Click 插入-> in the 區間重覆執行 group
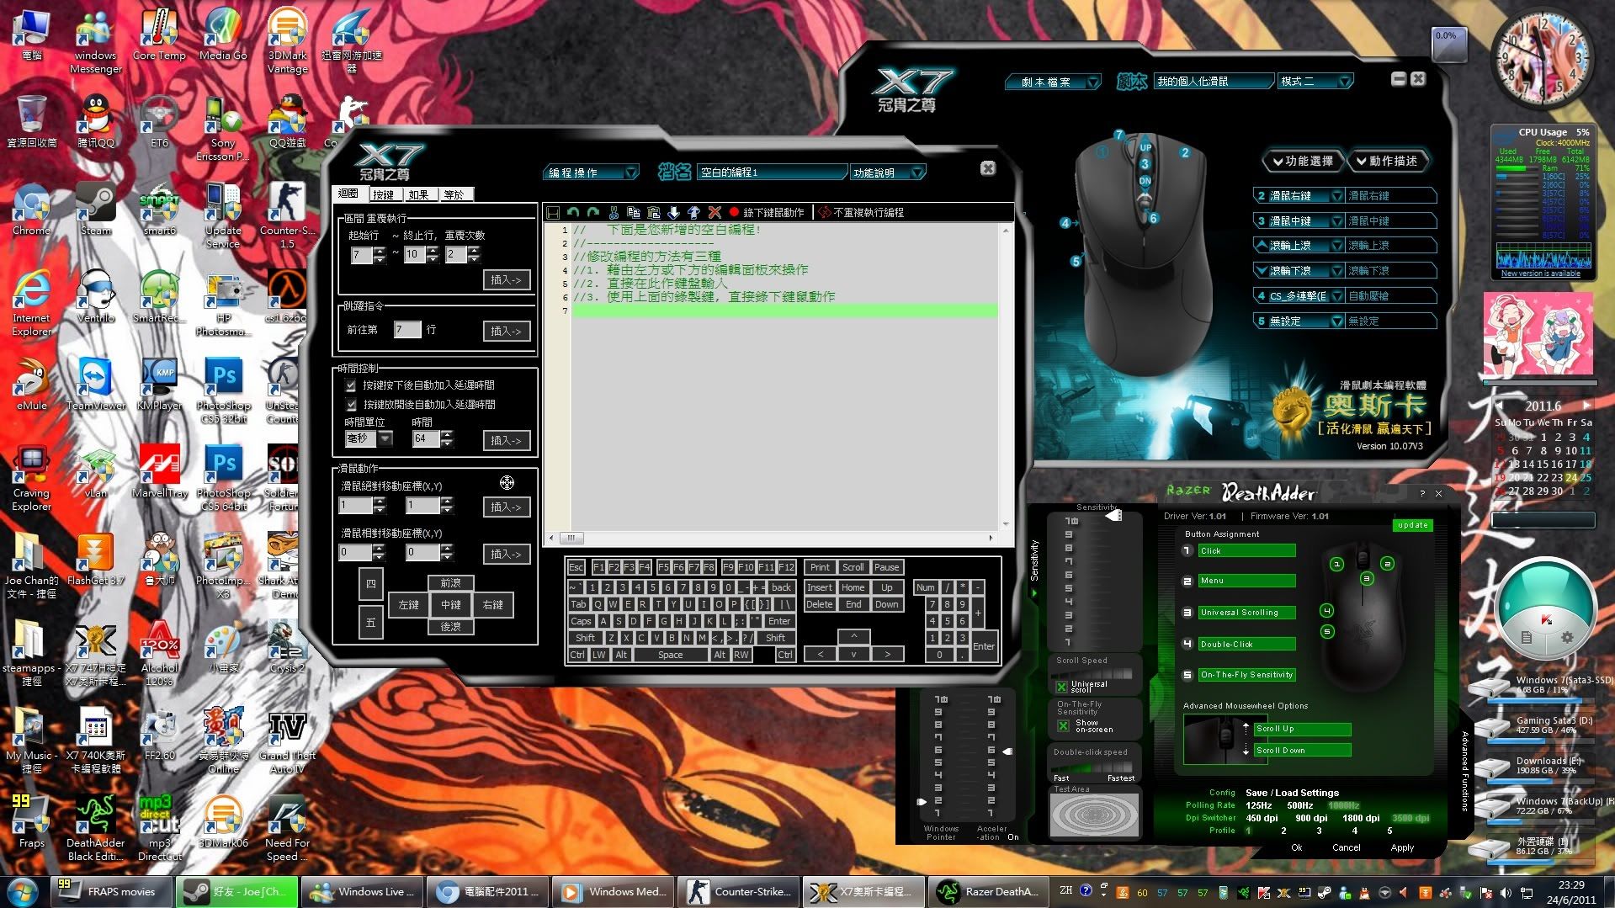This screenshot has width=1615, height=908. (507, 279)
